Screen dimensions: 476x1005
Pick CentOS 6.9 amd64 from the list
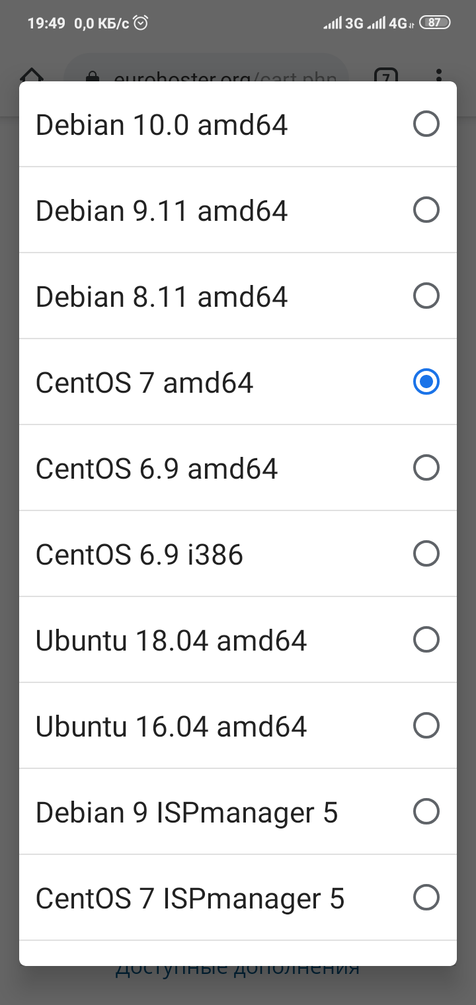click(x=157, y=468)
